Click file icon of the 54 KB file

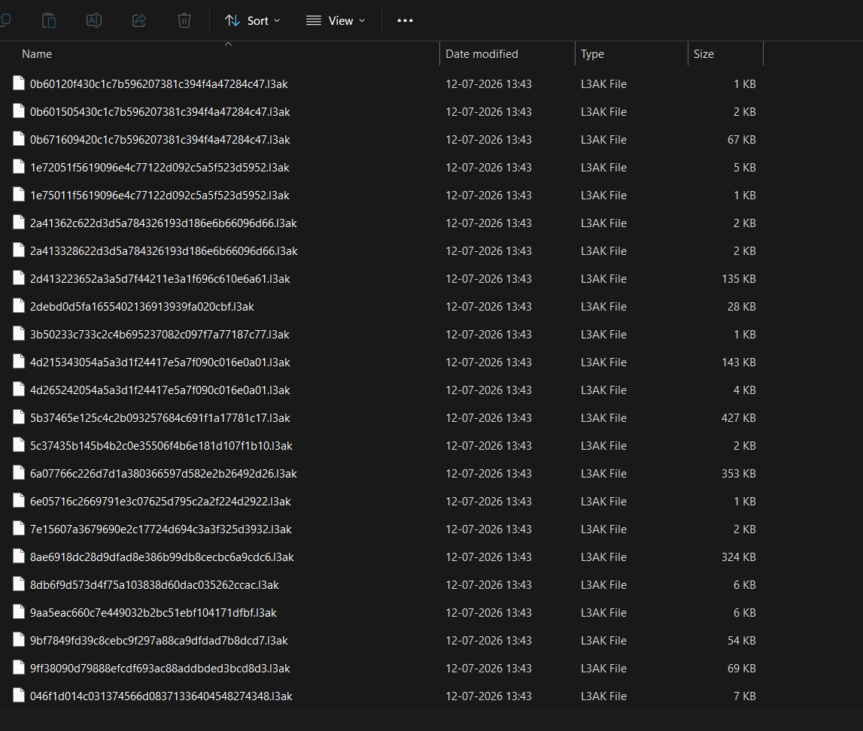pos(19,640)
